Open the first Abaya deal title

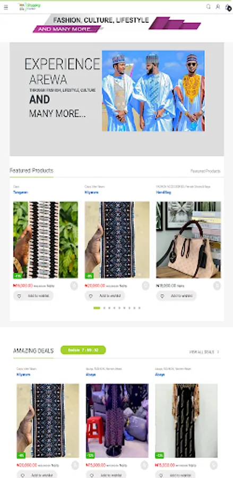click(90, 374)
